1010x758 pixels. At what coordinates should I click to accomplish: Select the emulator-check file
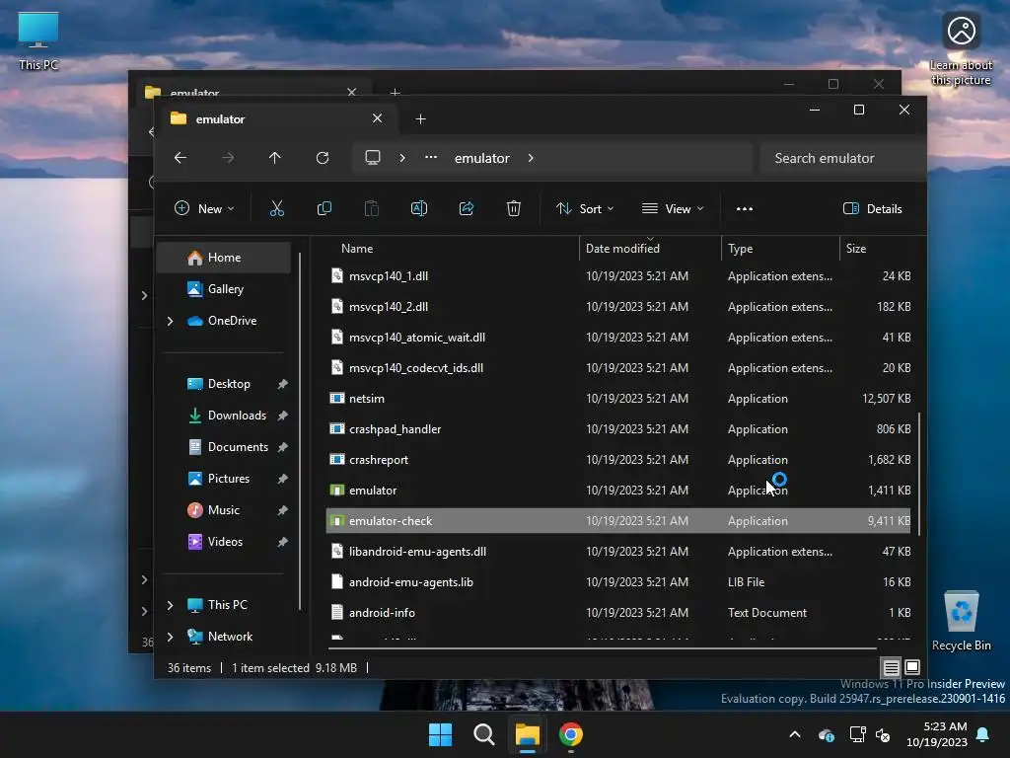tap(618, 521)
